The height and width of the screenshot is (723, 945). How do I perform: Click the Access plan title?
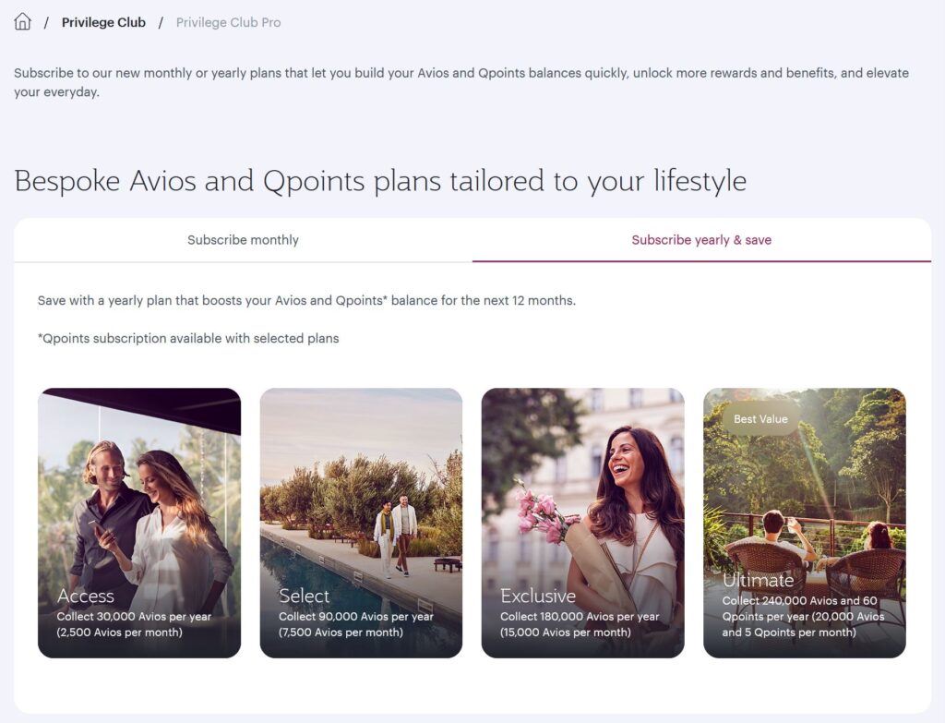[x=86, y=596]
